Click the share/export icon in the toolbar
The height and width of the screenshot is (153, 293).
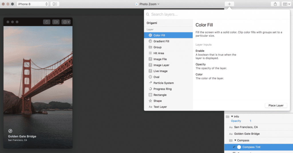(275, 4)
